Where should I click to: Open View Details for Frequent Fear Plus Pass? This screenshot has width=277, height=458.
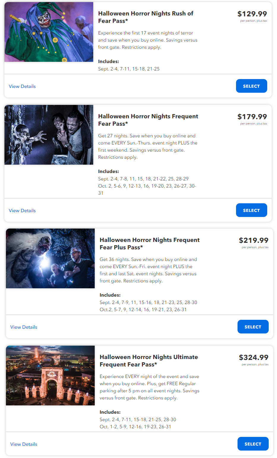[x=24, y=327]
